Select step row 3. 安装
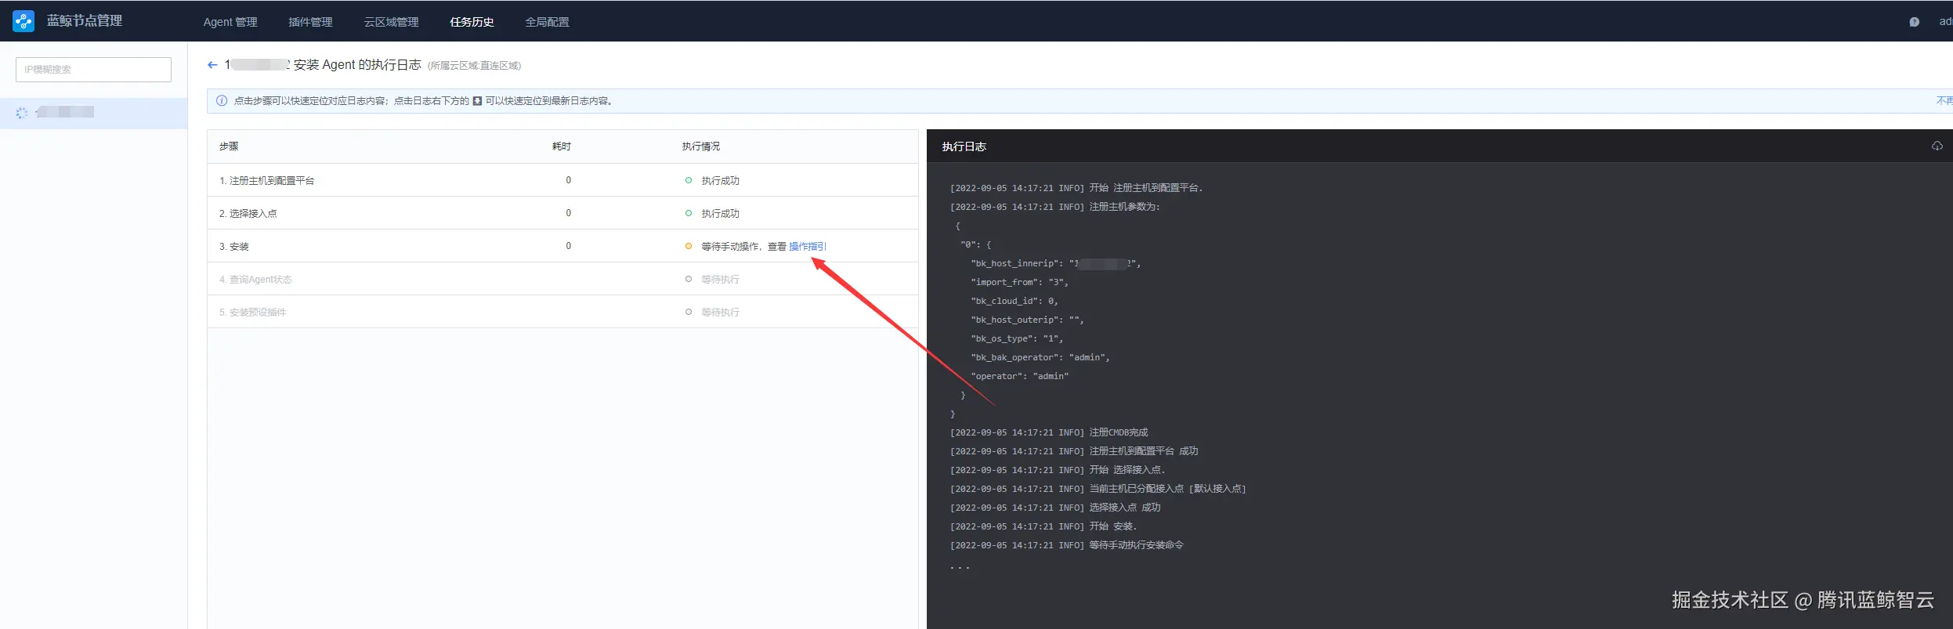This screenshot has height=629, width=1953. coord(562,246)
